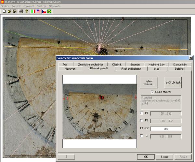Open a file with the folder icon
This screenshot has width=195, height=162.
pyautogui.click(x=9, y=11)
